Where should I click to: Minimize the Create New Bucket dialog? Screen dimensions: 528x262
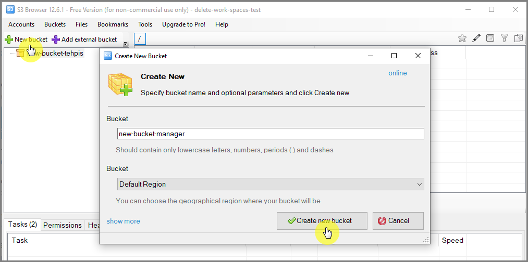coord(370,56)
